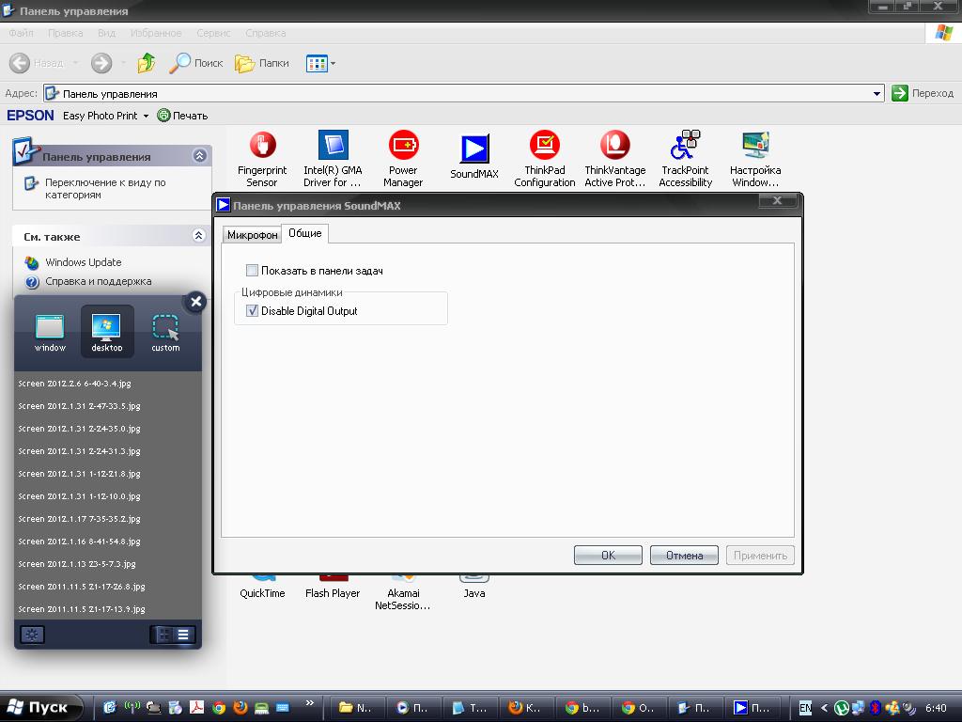Click the Up folder toolbar icon
This screenshot has width=962, height=722.
[146, 63]
